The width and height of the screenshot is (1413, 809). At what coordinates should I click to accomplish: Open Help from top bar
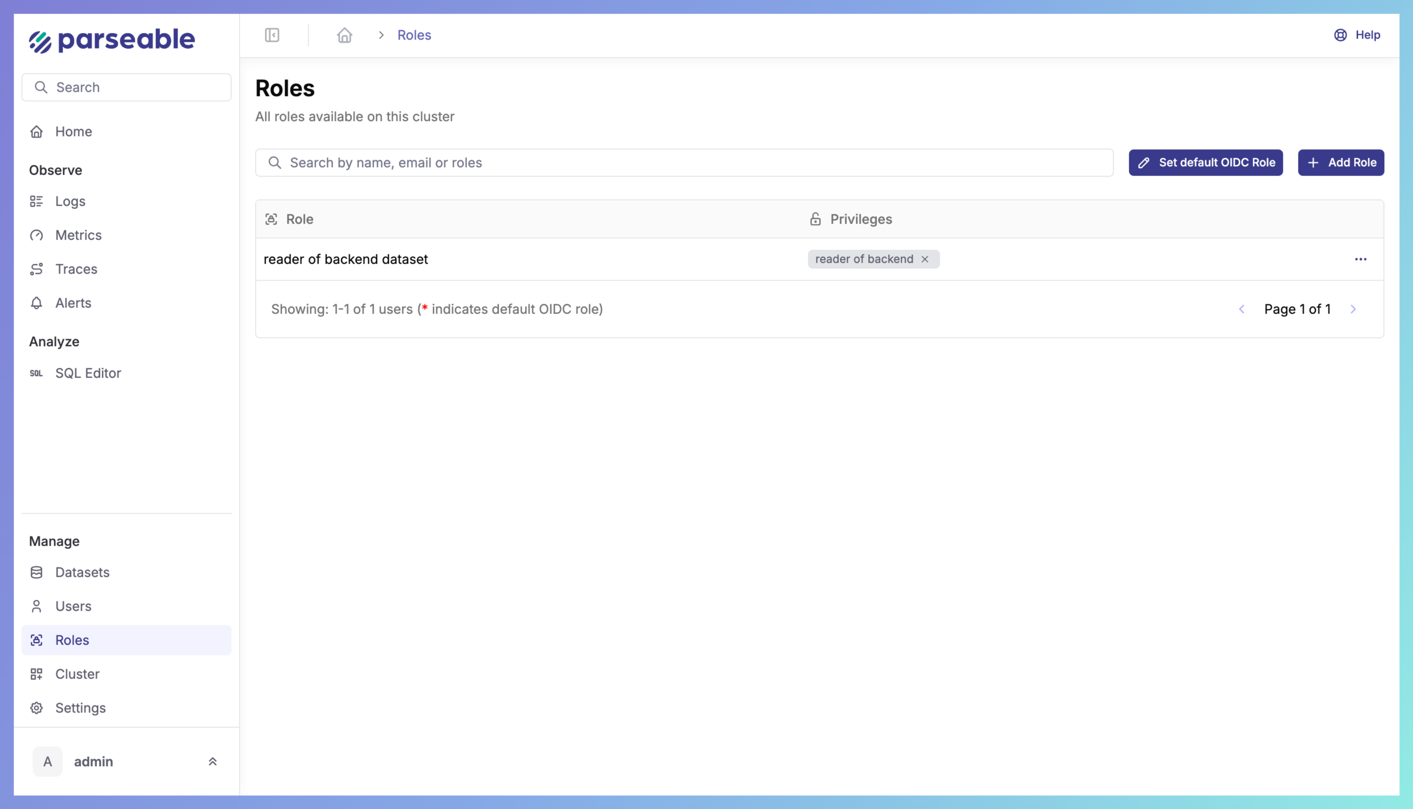pos(1357,35)
